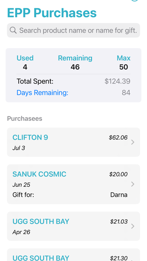Open the $21.30 UGG SOUTH BAY entry

pos(73,255)
